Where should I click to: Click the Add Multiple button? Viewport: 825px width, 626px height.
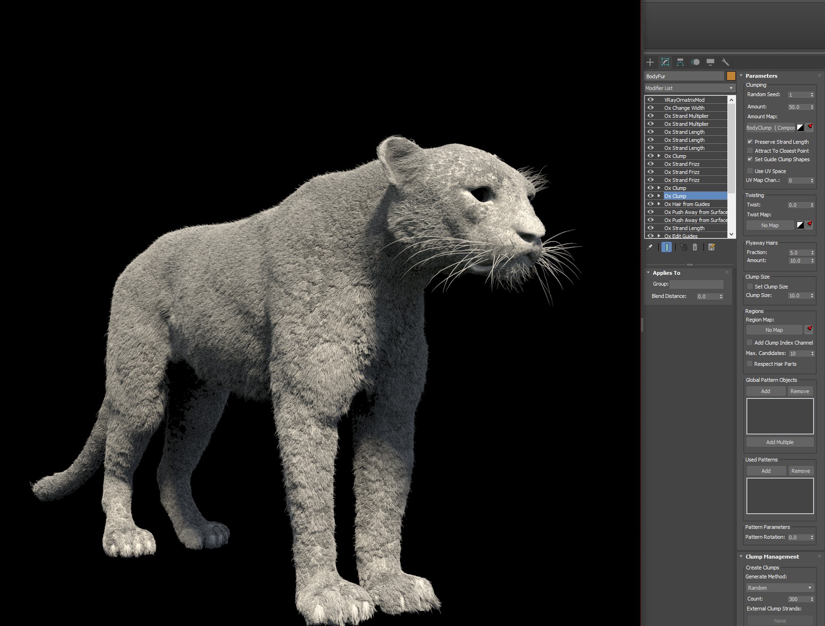pyautogui.click(x=780, y=442)
